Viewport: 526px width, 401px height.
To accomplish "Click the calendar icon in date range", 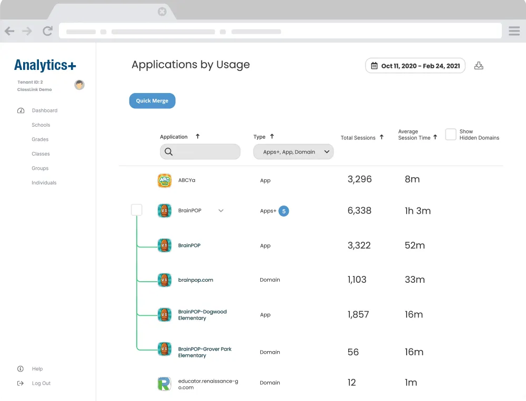I will tap(374, 66).
